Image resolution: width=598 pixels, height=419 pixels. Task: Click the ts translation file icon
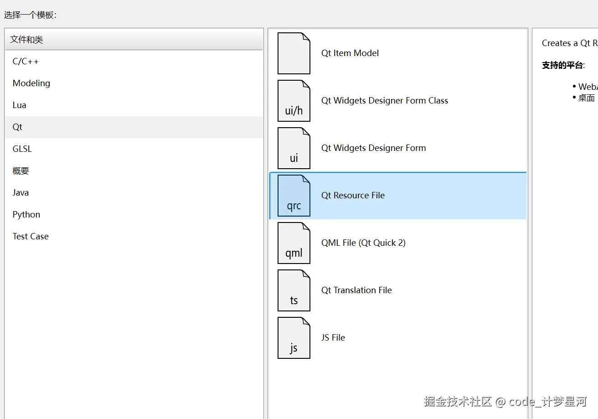(294, 290)
